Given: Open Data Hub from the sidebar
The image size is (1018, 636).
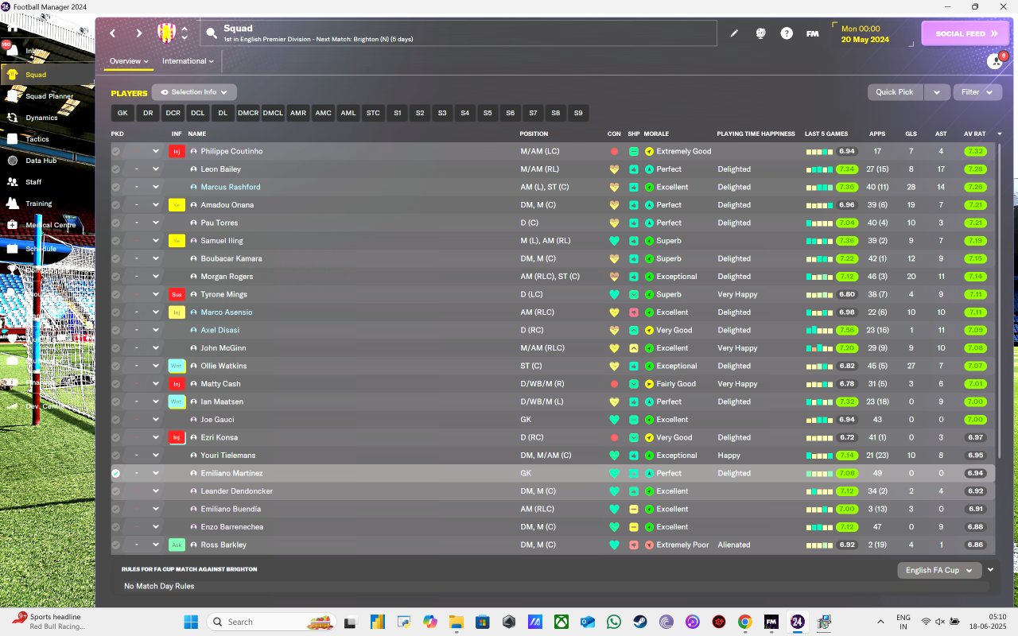Looking at the screenshot, I should pyautogui.click(x=41, y=161).
